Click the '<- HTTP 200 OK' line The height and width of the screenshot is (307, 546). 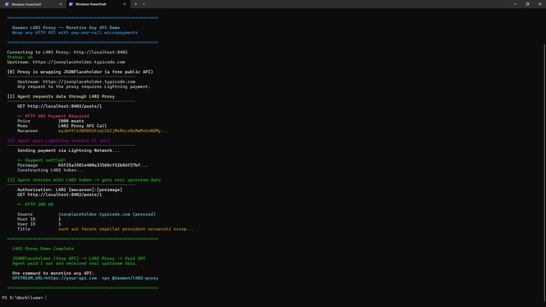click(x=35, y=205)
